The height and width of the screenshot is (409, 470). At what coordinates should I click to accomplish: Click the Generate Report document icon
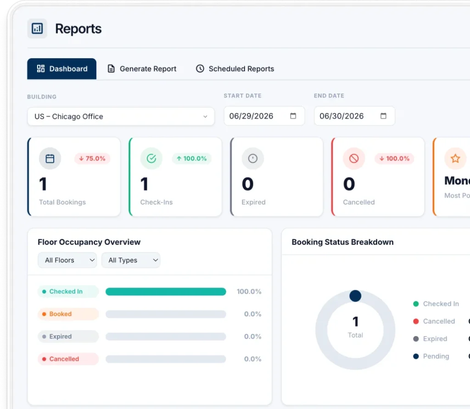pyautogui.click(x=111, y=69)
